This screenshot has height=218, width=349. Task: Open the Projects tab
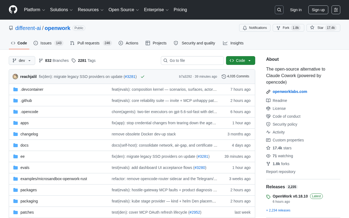[156, 43]
